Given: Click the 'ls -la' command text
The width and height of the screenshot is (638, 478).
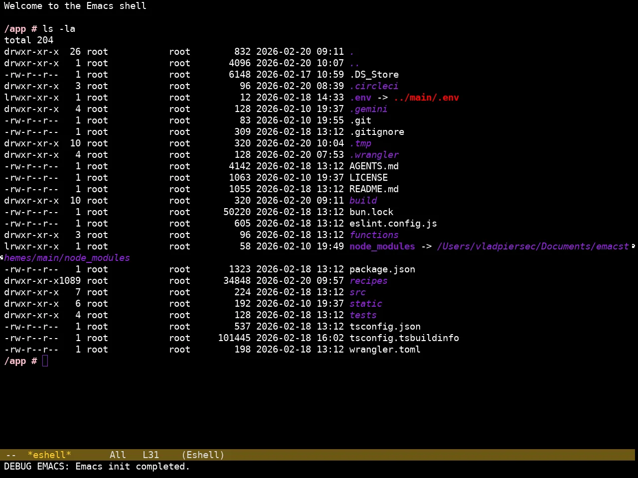Looking at the screenshot, I should [59, 29].
